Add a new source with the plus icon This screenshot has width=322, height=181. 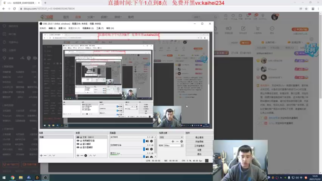click(78, 156)
